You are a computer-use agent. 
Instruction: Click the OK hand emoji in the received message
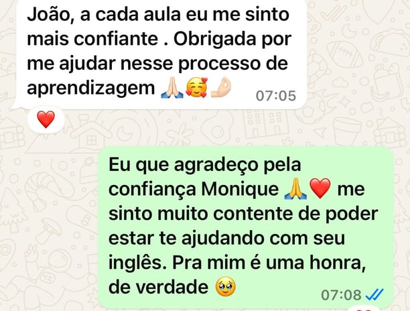(x=221, y=87)
